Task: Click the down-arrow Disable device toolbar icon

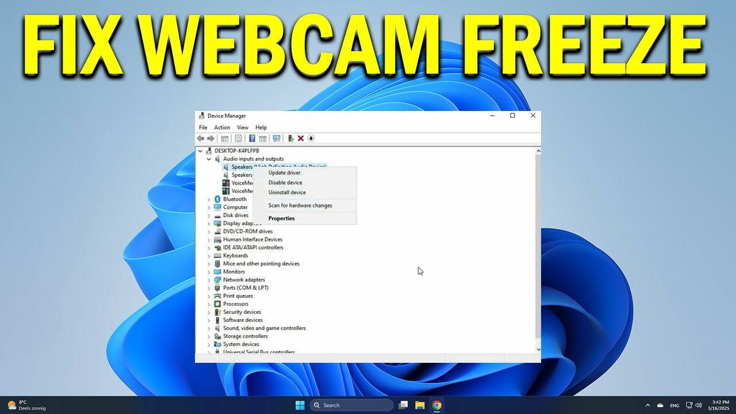Action: pos(311,139)
